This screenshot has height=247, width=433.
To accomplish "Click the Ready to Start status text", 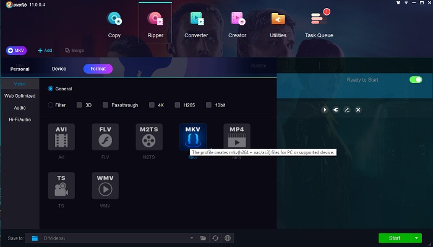I will pyautogui.click(x=362, y=80).
